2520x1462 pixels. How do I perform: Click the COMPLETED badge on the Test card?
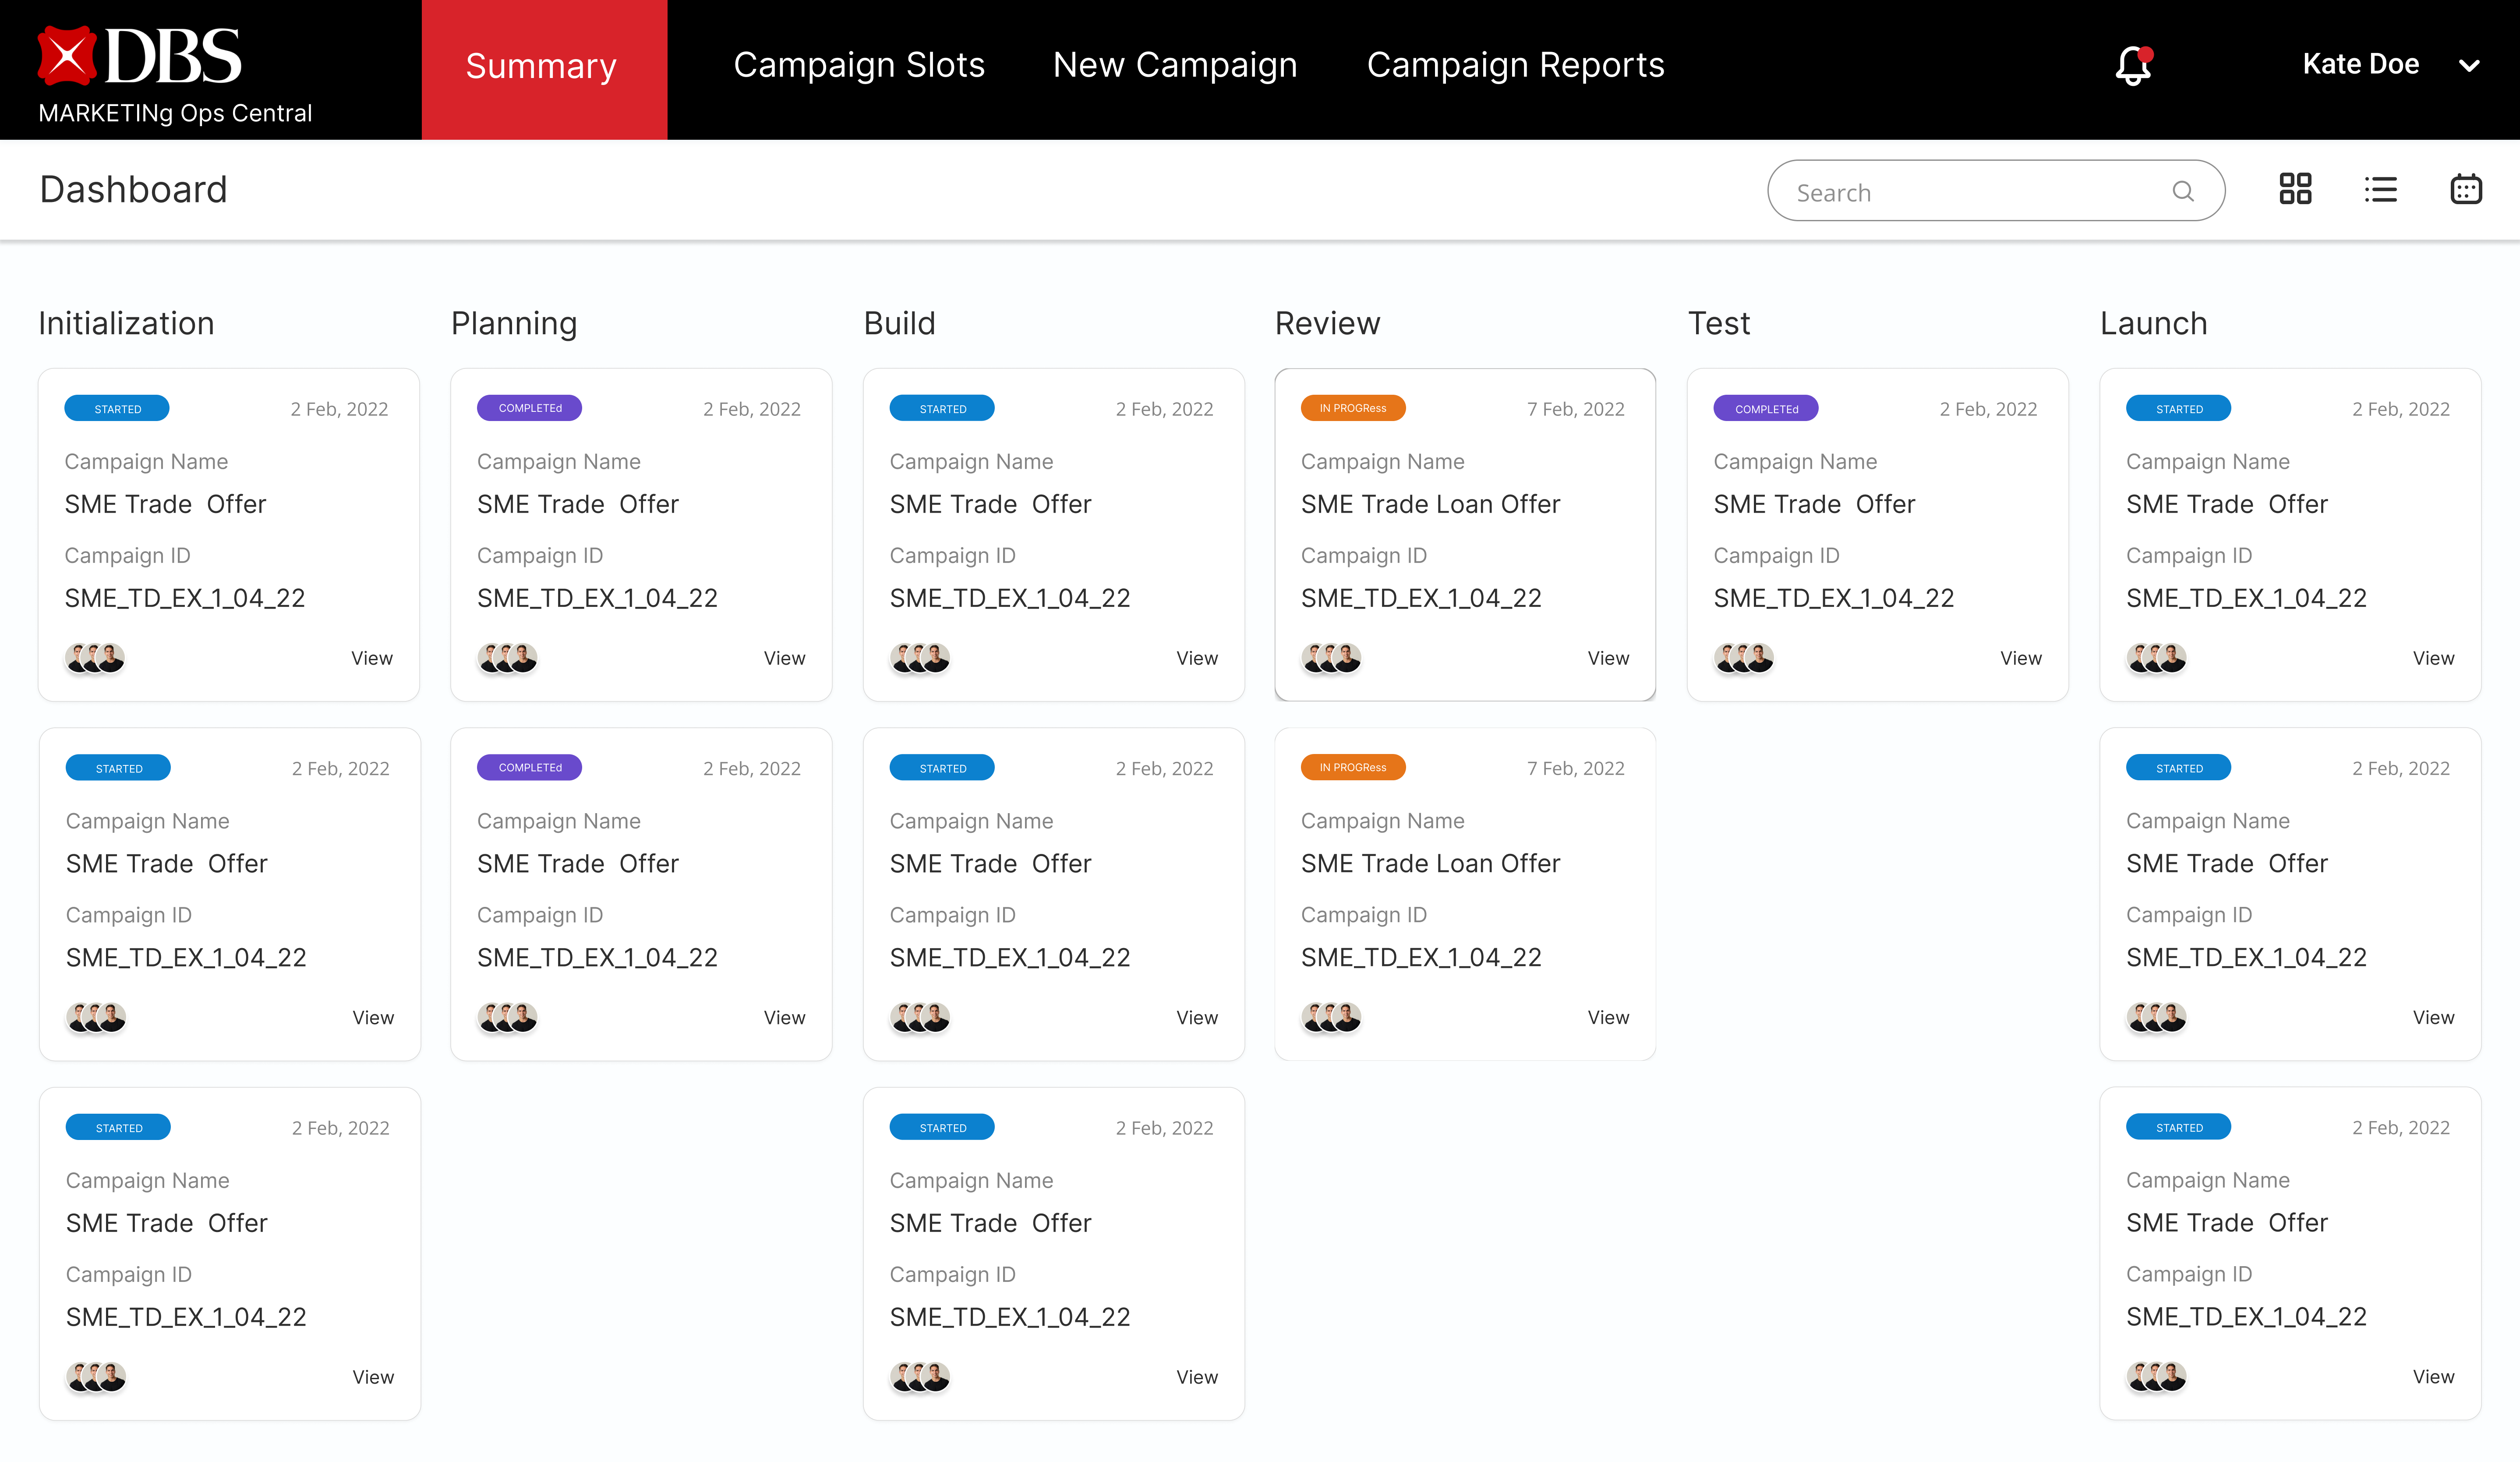1766,408
